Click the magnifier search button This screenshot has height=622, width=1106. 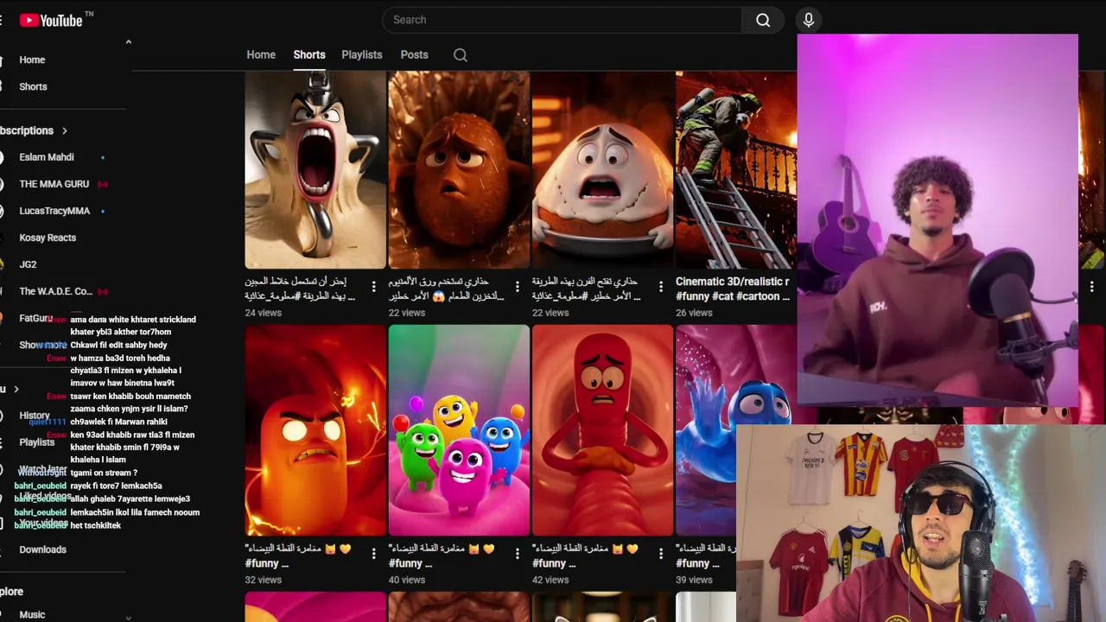click(763, 20)
